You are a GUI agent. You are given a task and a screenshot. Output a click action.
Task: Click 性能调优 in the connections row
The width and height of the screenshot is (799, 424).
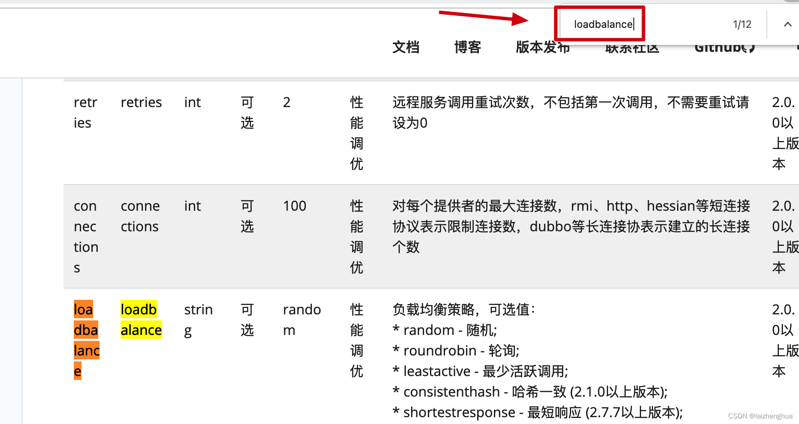coord(357,237)
